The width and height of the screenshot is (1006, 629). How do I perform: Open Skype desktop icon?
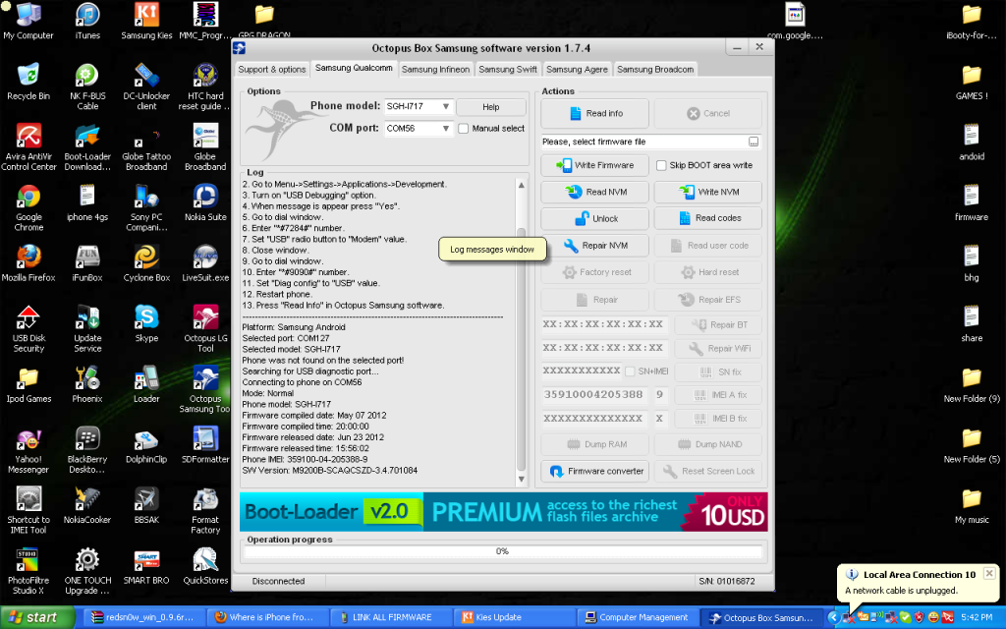(146, 323)
